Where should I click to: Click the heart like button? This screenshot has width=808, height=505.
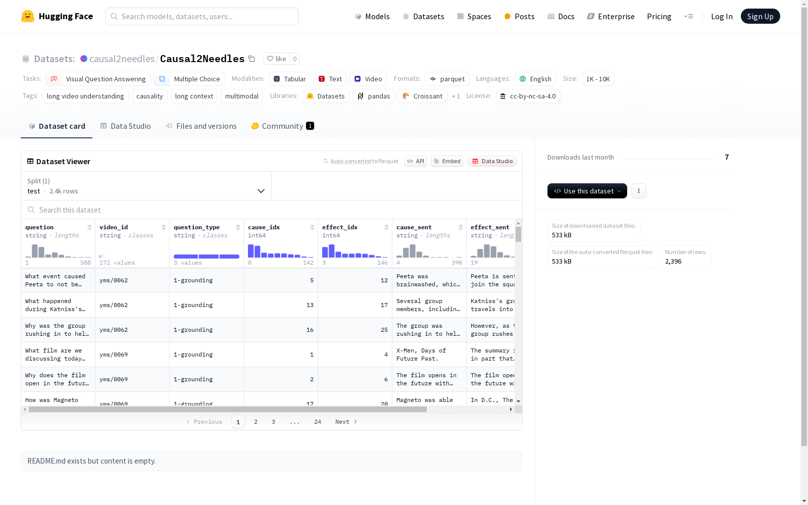pyautogui.click(x=276, y=59)
